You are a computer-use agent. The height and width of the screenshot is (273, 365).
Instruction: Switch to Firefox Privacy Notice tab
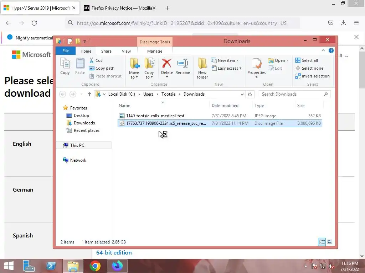pyautogui.click(x=120, y=8)
